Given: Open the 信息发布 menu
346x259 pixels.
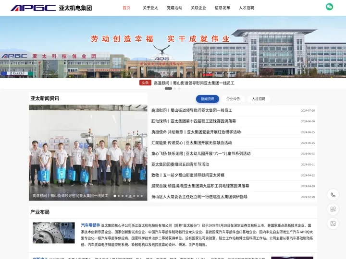Looking at the screenshot, I should tap(222, 8).
